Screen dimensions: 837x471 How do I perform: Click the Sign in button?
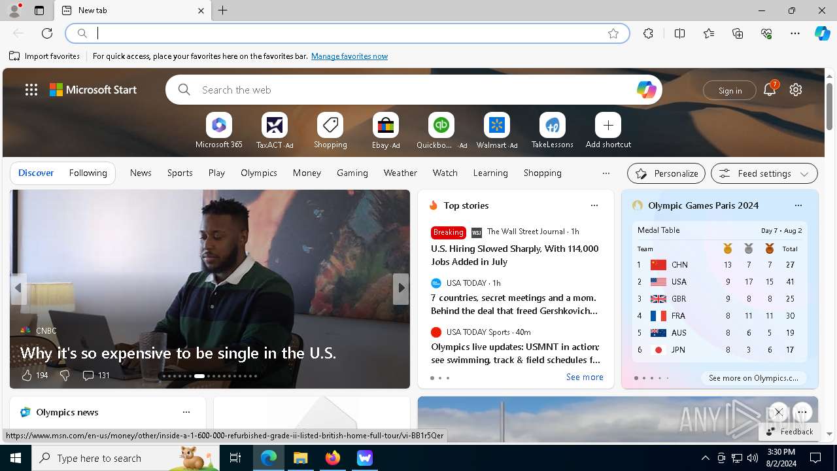click(730, 90)
